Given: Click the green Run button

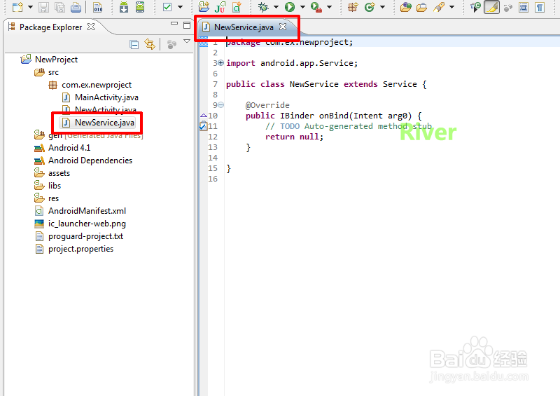Looking at the screenshot, I should click(290, 7).
